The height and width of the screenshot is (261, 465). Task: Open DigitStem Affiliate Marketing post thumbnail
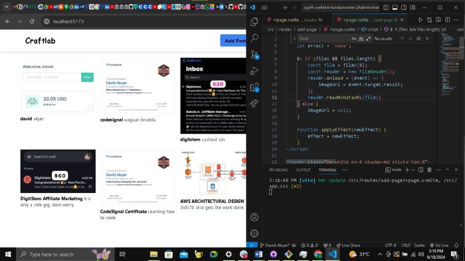[x=58, y=171]
